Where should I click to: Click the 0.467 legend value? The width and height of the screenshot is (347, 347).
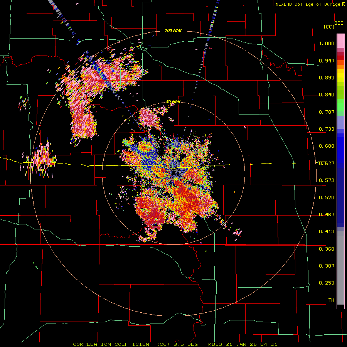tap(327, 215)
